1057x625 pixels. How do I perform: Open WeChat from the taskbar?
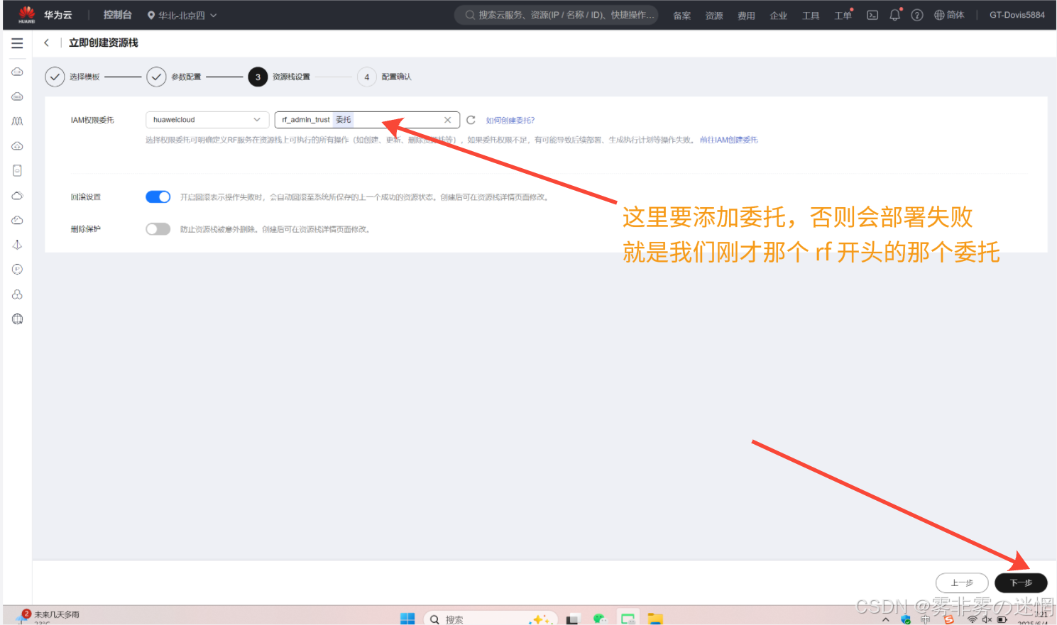pyautogui.click(x=600, y=619)
